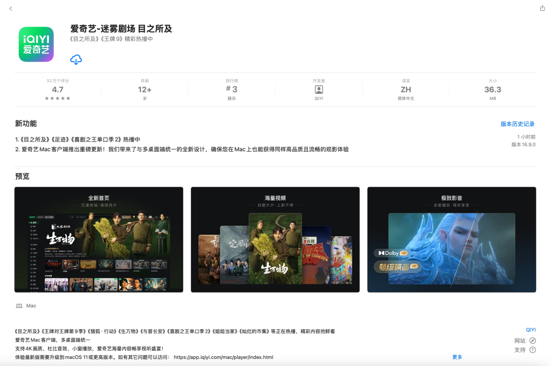
Task: Click the Mac platform label
Action: (31, 306)
